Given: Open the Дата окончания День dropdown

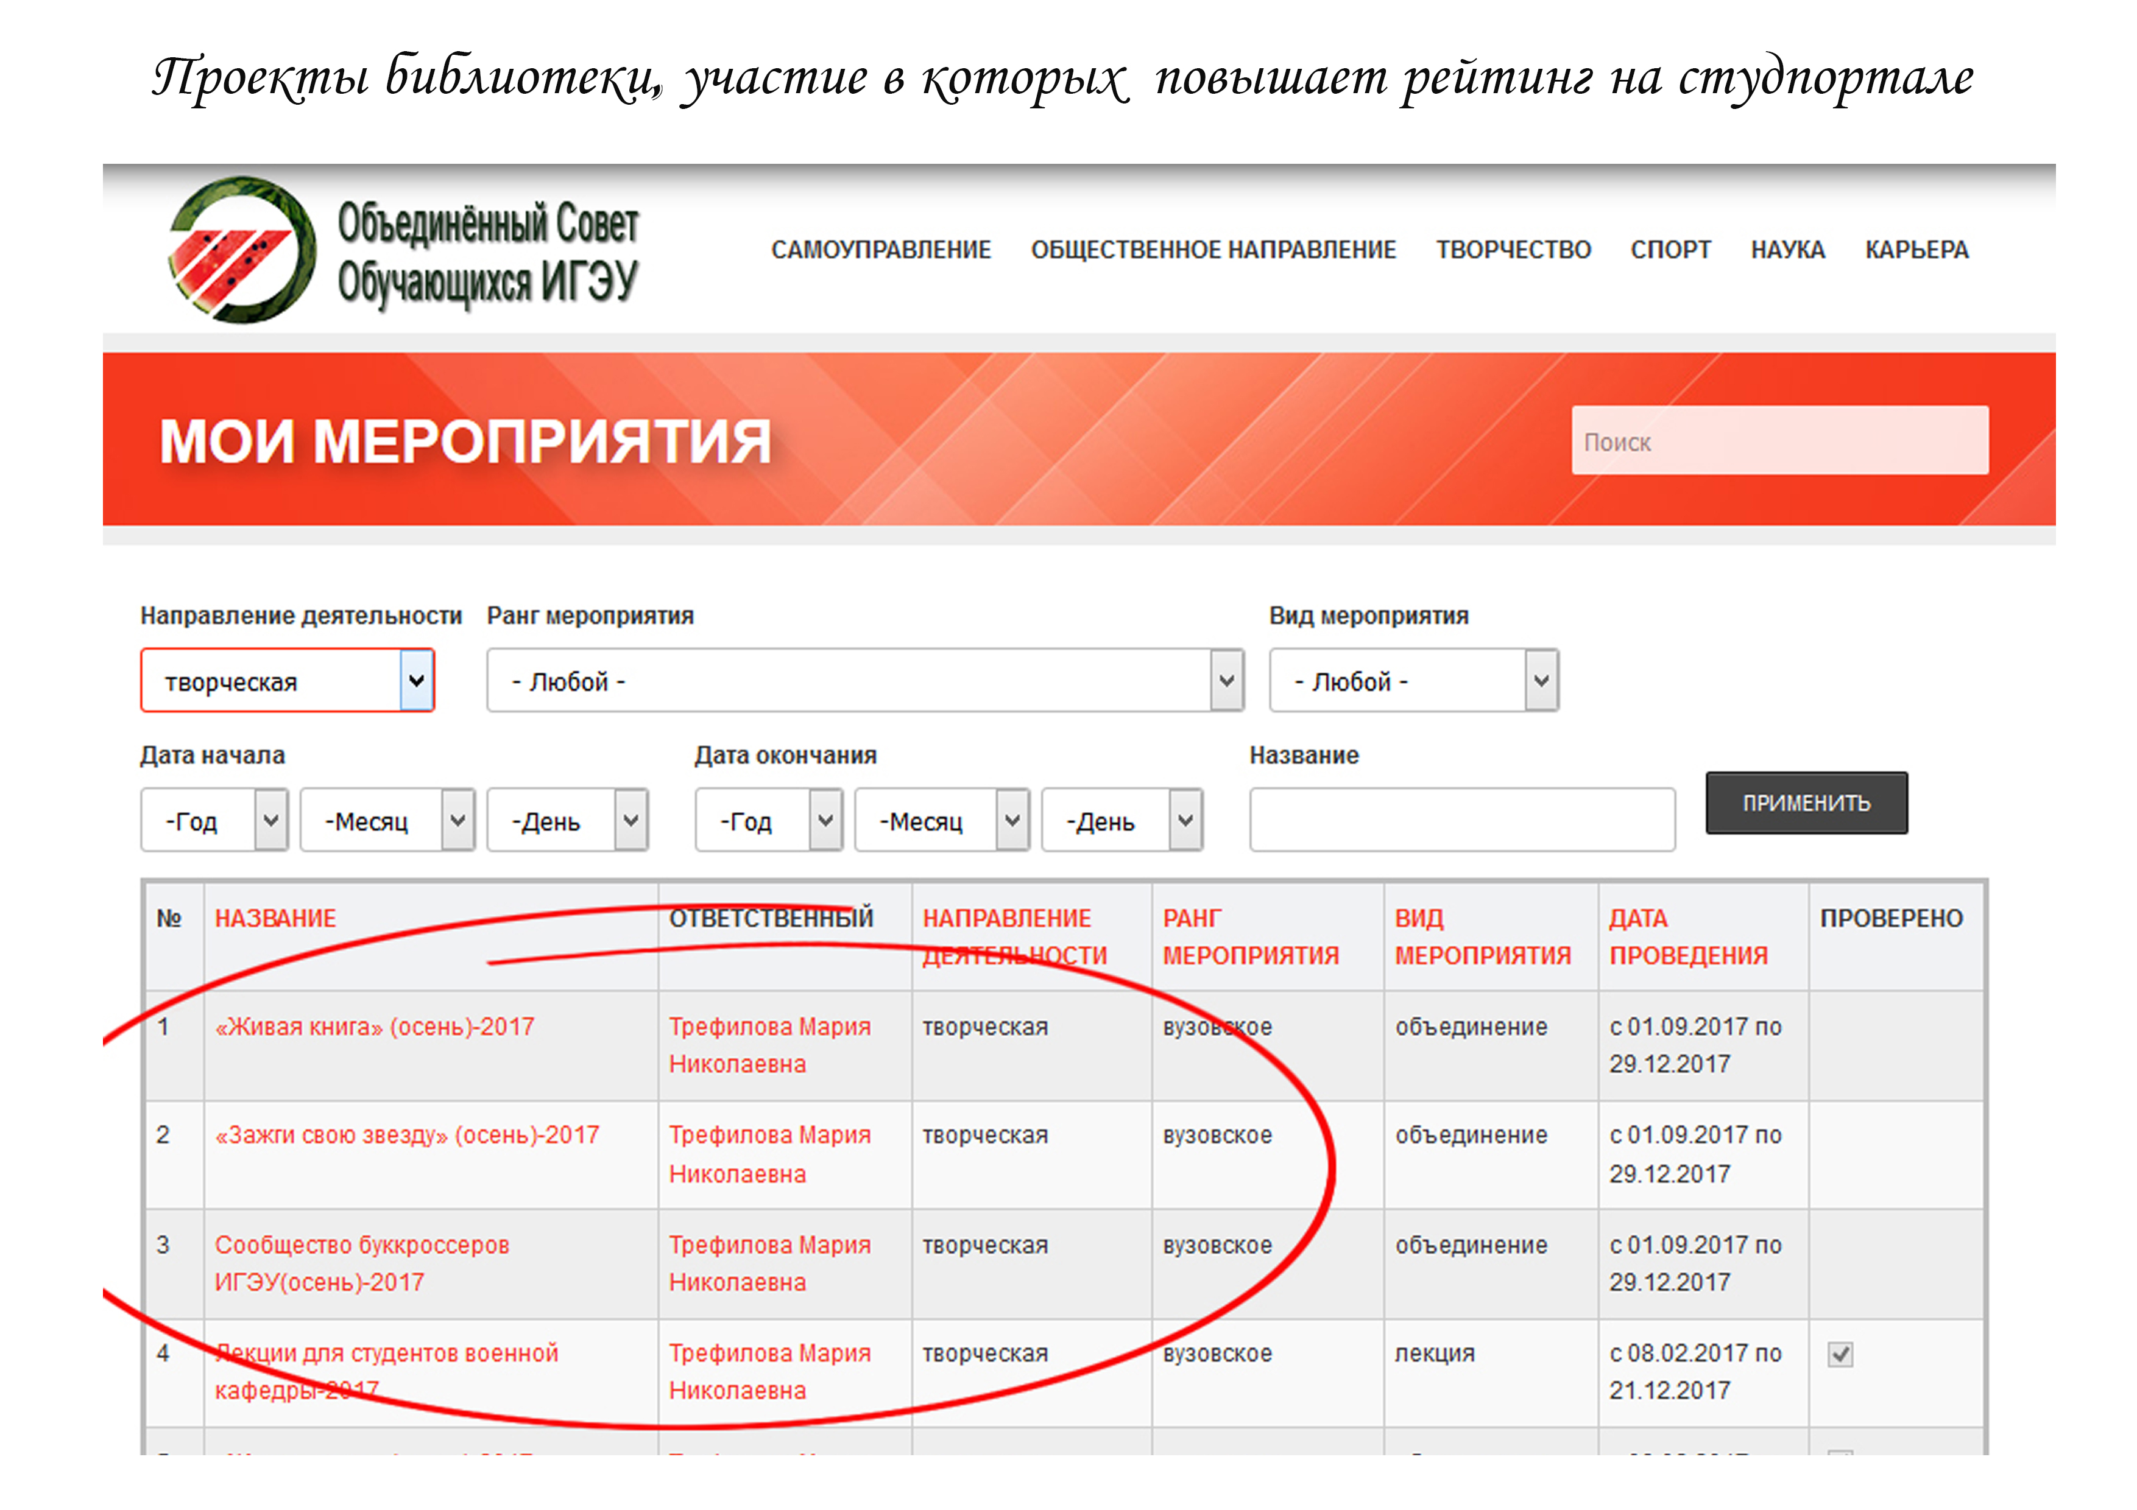Looking at the screenshot, I should (x=1121, y=821).
